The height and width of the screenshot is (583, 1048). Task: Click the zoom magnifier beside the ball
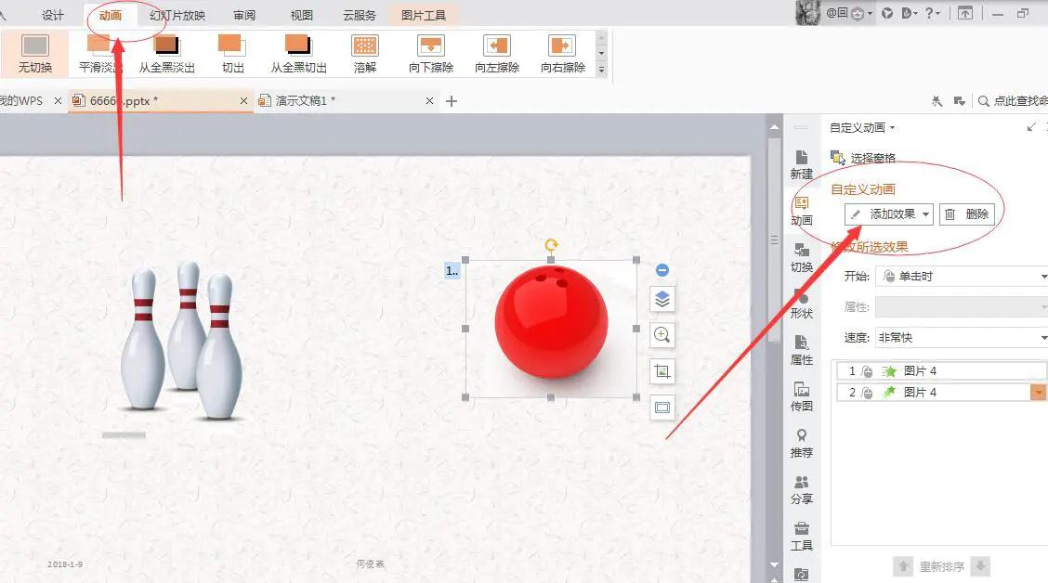pyautogui.click(x=662, y=335)
